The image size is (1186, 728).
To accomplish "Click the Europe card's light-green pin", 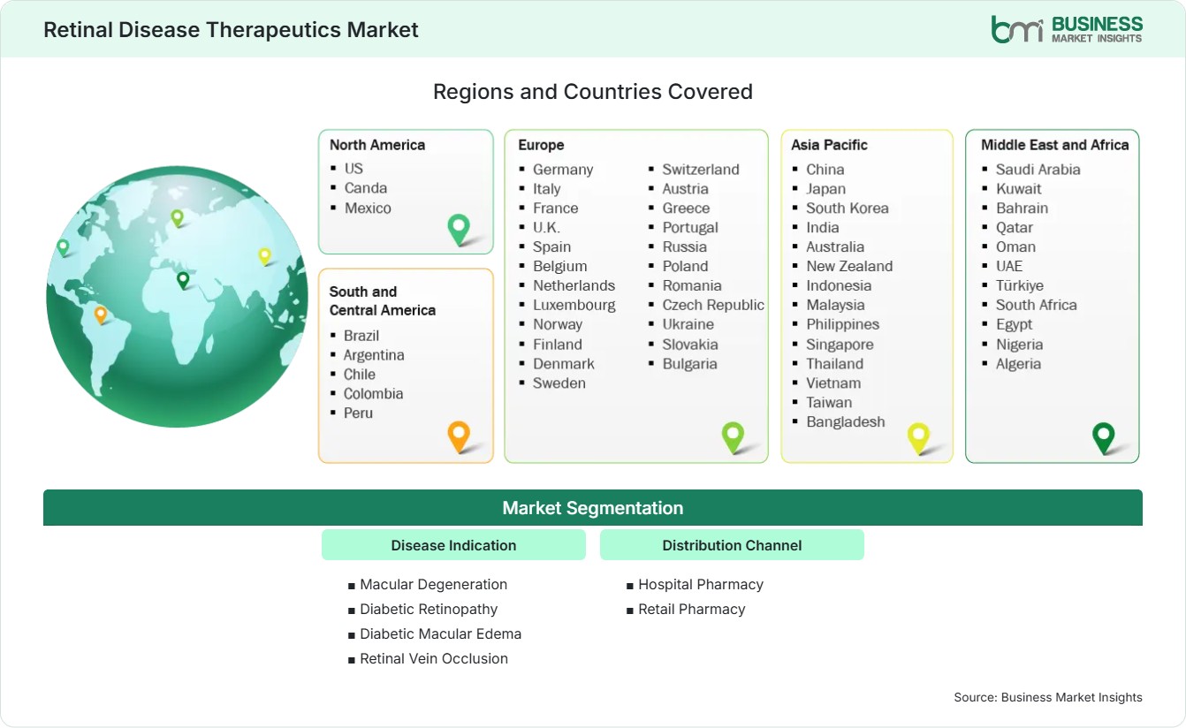I will pyautogui.click(x=733, y=436).
